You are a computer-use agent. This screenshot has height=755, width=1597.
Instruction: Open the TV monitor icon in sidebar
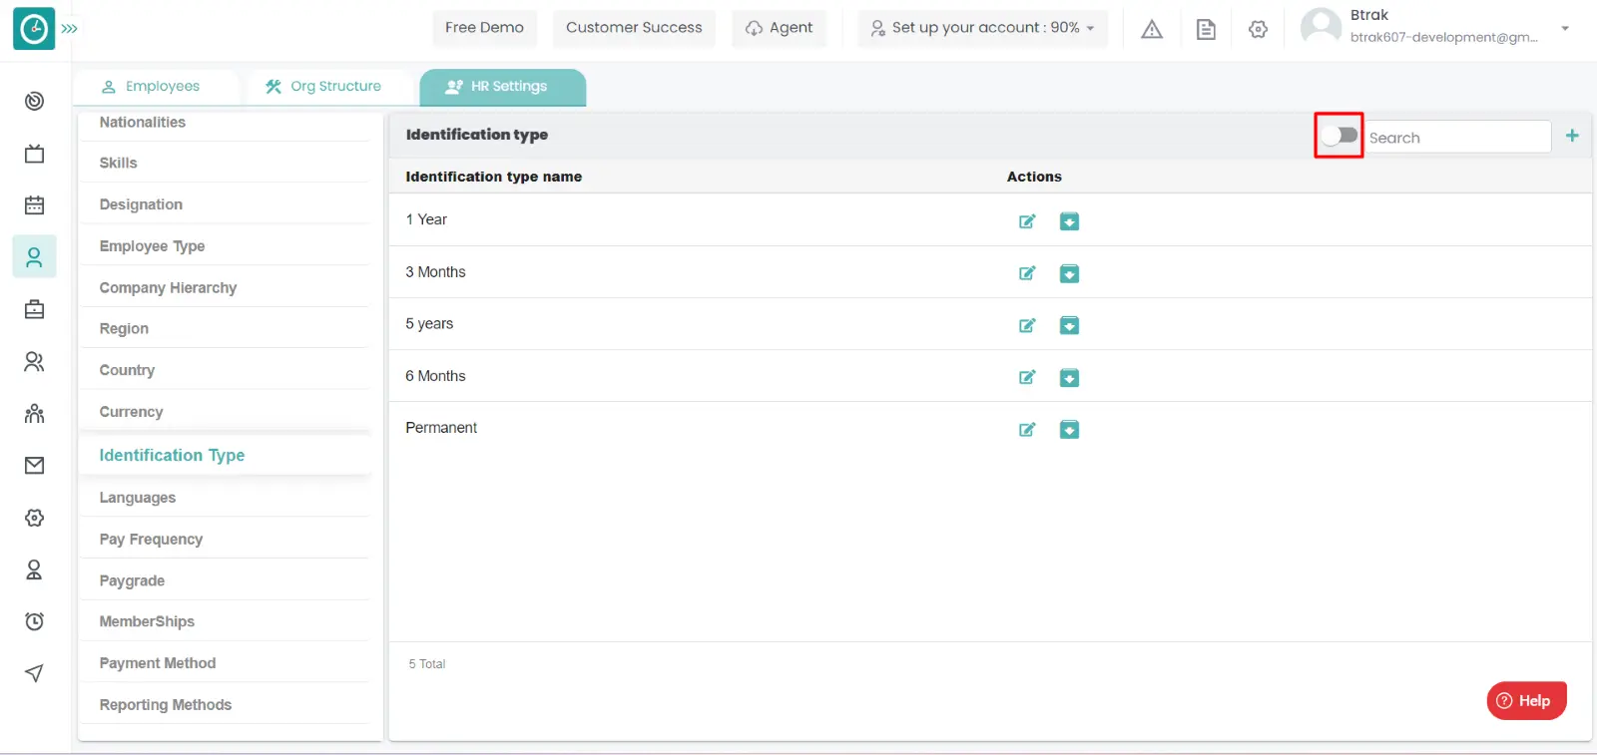(34, 154)
